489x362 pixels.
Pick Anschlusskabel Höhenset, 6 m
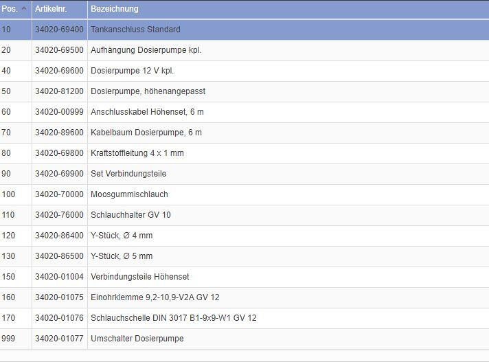147,112
